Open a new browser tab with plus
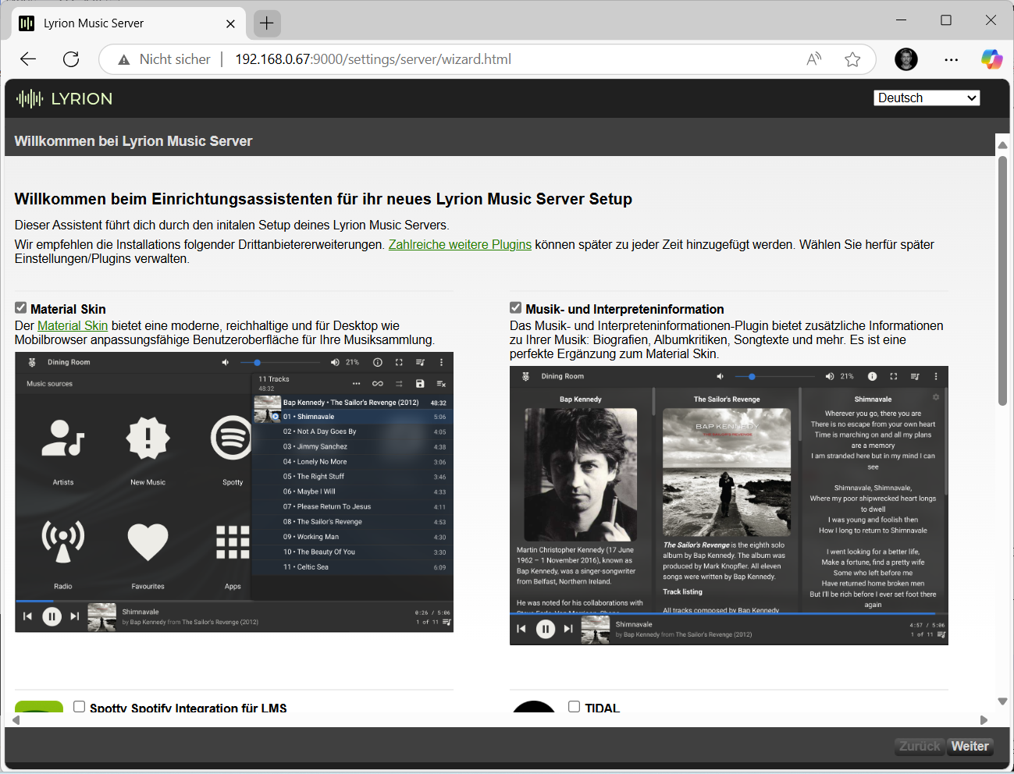The image size is (1014, 774). pos(267,23)
